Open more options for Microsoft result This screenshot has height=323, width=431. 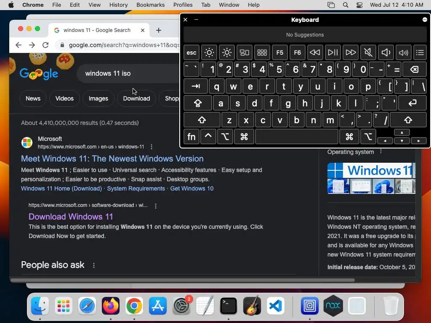(x=152, y=147)
